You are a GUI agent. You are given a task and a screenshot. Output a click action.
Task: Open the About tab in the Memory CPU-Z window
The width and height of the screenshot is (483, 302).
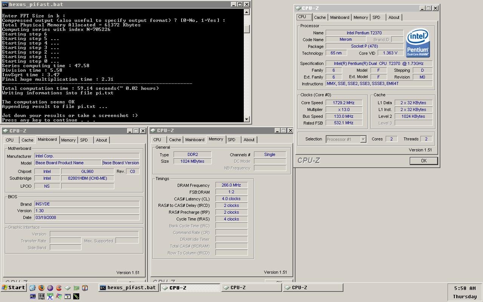pyautogui.click(x=249, y=140)
